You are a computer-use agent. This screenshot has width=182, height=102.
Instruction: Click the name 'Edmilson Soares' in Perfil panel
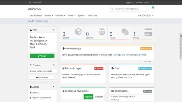click(x=37, y=37)
